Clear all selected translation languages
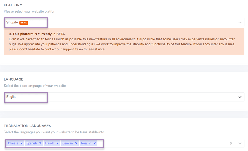The image size is (248, 151). (x=231, y=143)
